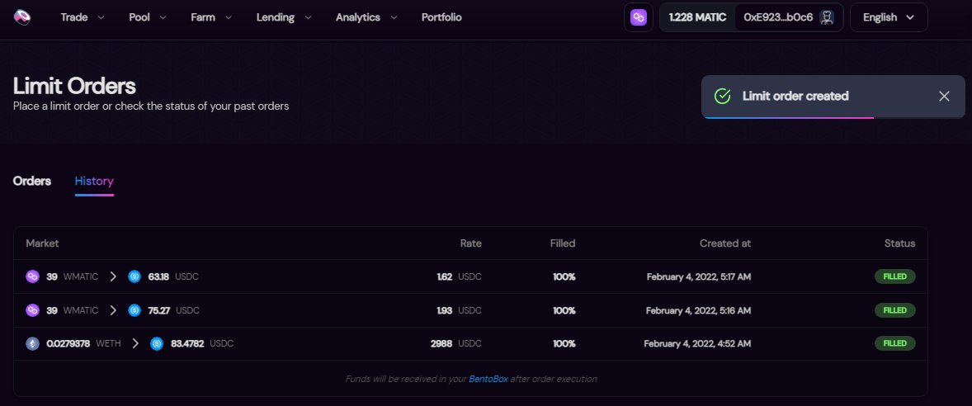Click the WETH token icon

(x=32, y=343)
